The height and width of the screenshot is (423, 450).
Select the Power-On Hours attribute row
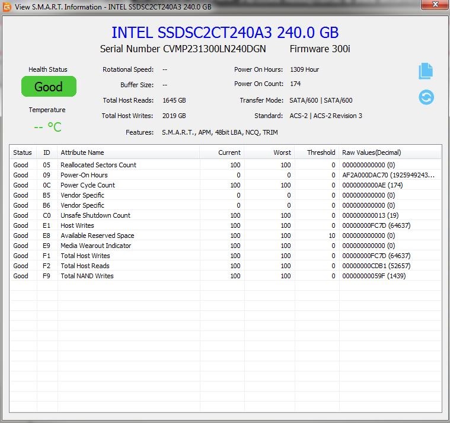[x=225, y=175]
